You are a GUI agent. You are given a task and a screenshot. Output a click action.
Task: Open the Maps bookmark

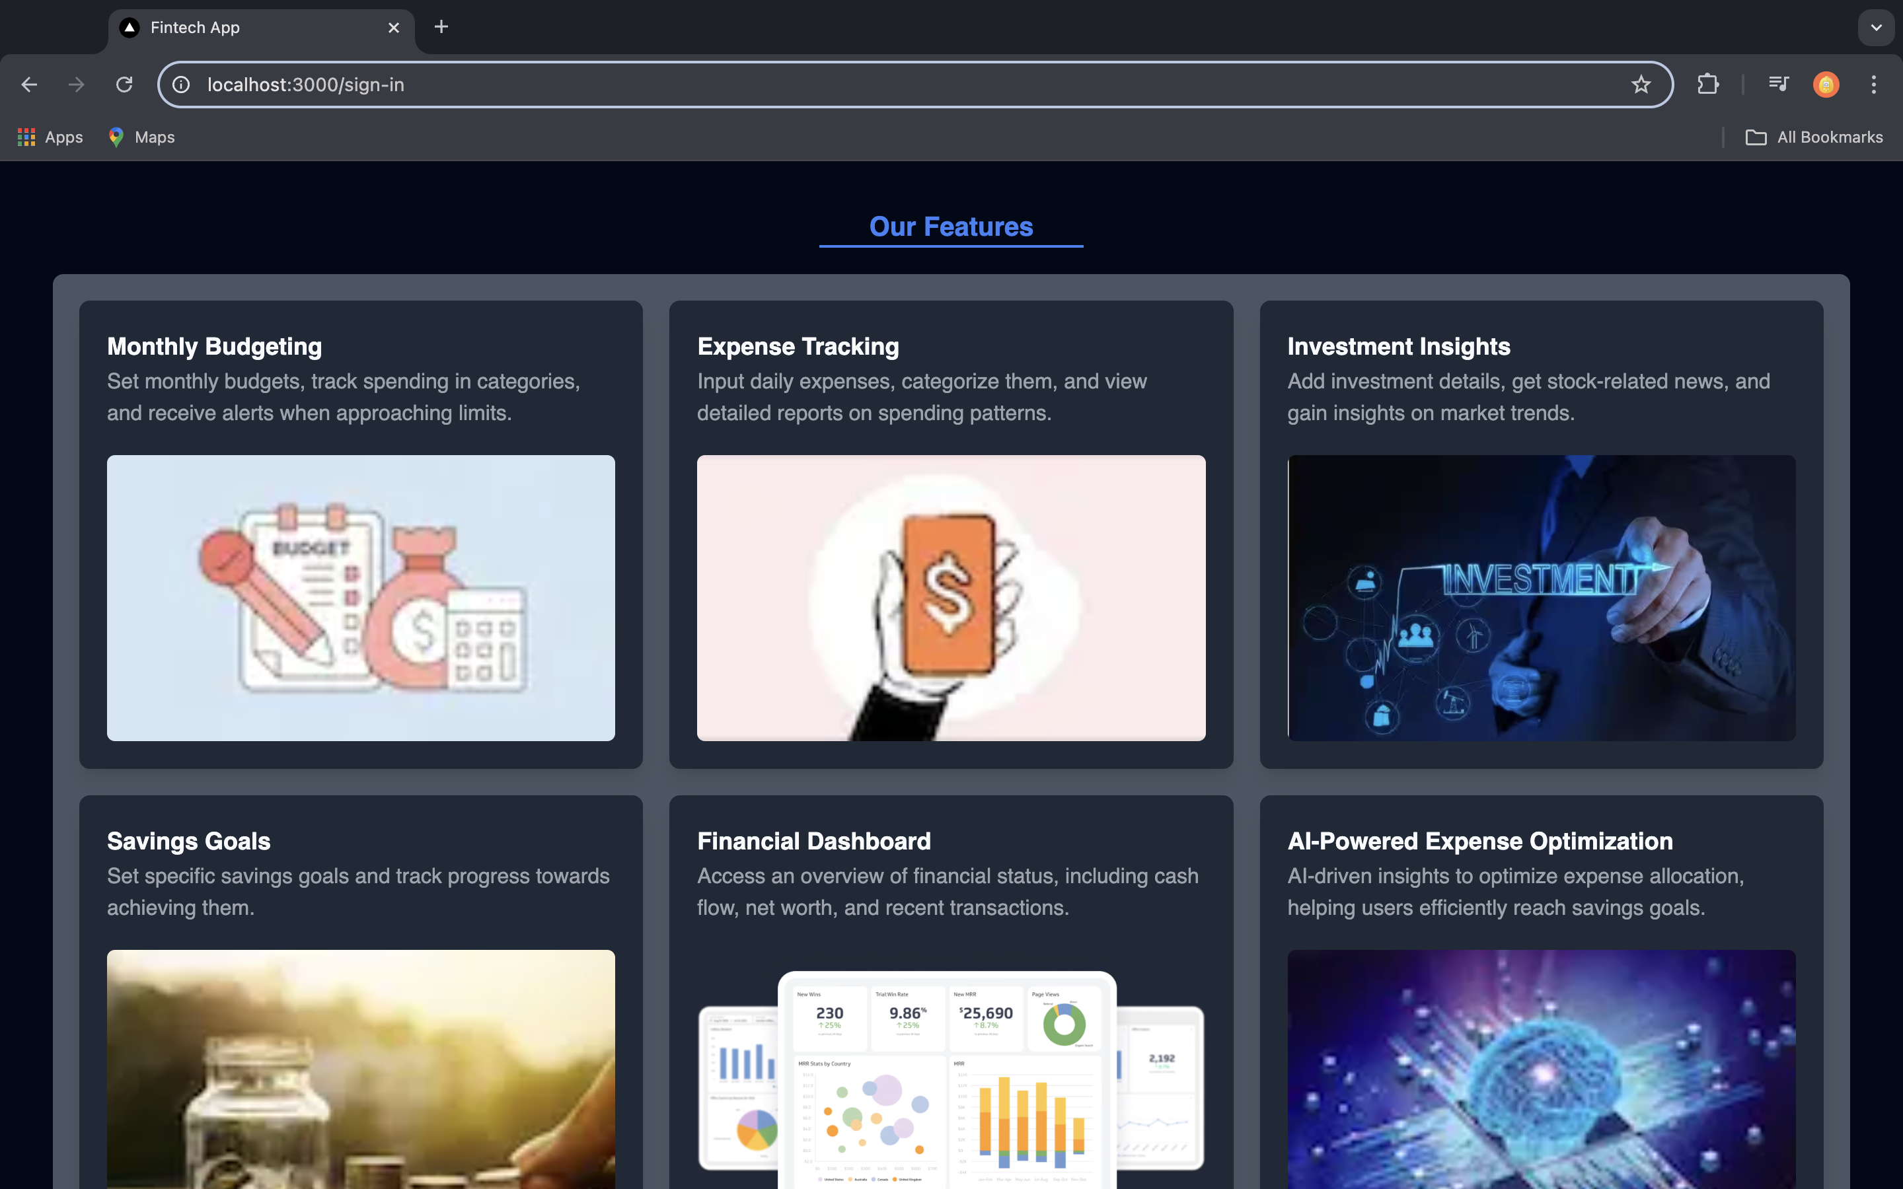141,137
